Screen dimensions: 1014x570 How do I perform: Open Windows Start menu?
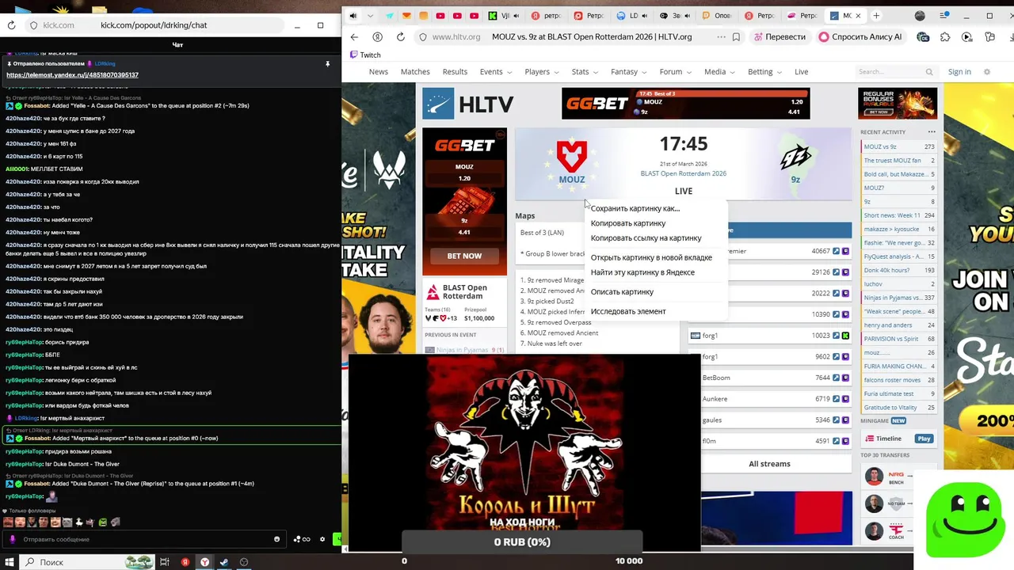tap(9, 562)
